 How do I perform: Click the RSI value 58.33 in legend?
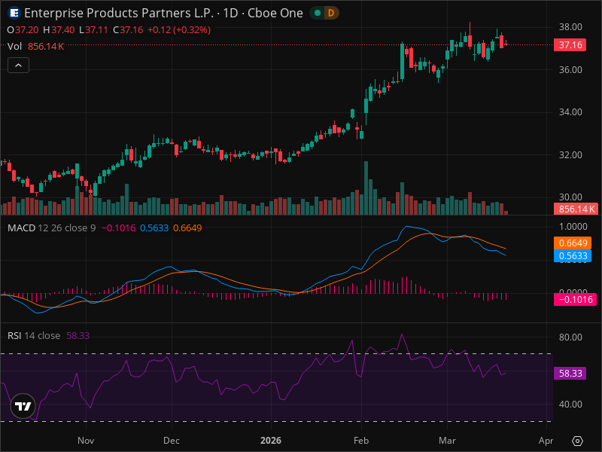(x=78, y=335)
